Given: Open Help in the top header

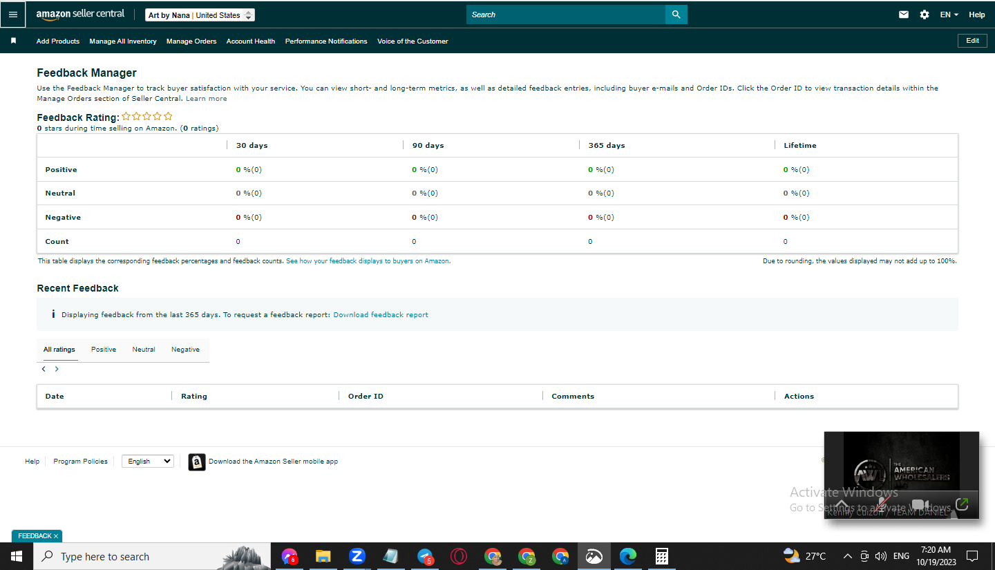Looking at the screenshot, I should [x=977, y=15].
